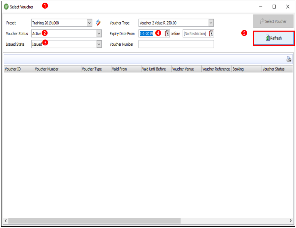The image size is (296, 228).
Task: Click the preset wizard wand icon
Action: [98, 23]
